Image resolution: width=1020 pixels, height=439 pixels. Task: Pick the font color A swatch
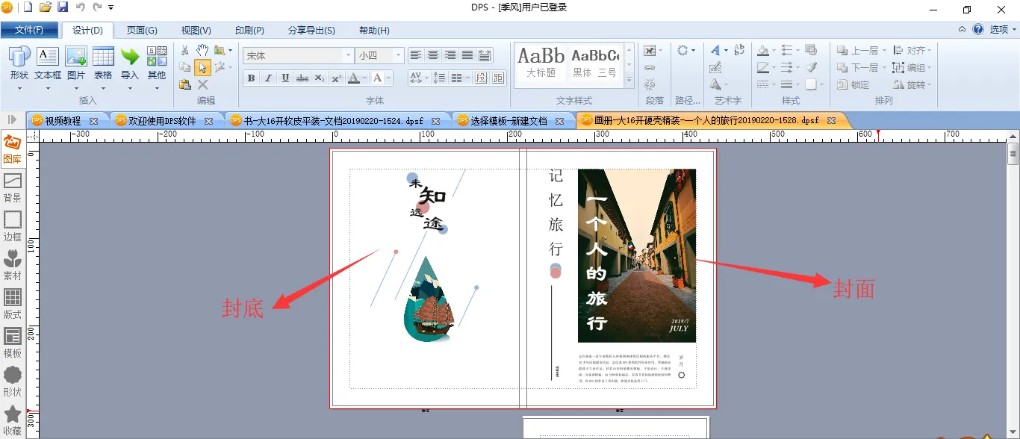[353, 78]
